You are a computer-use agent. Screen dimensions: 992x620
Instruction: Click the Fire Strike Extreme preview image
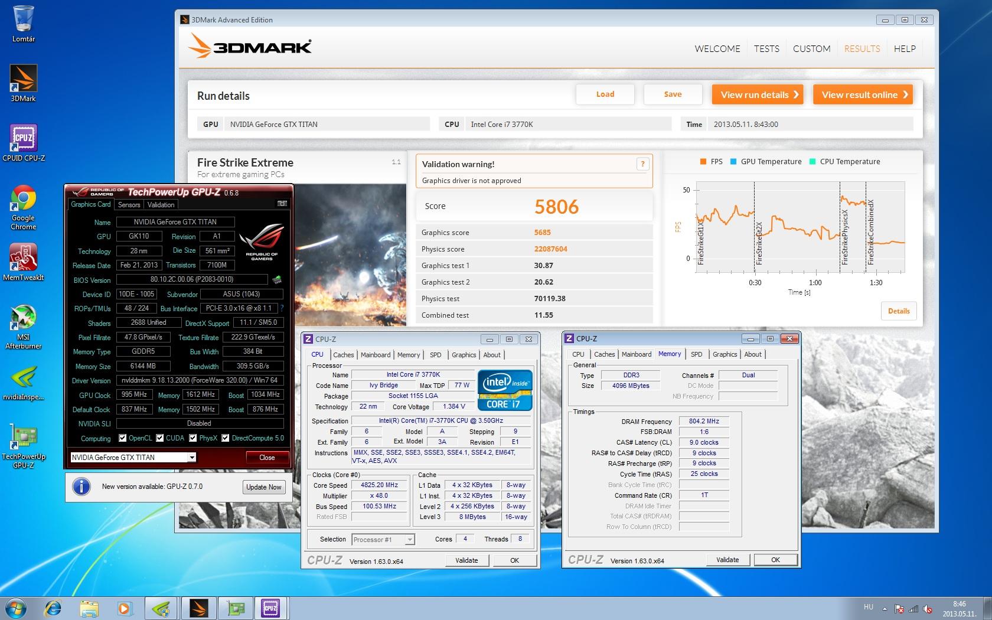point(350,254)
